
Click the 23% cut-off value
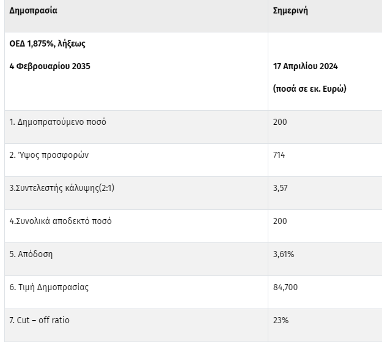281,320
